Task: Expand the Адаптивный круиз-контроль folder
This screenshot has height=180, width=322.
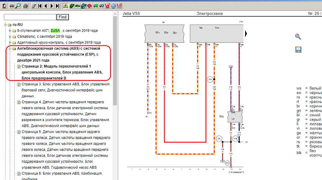Action: point(10,42)
